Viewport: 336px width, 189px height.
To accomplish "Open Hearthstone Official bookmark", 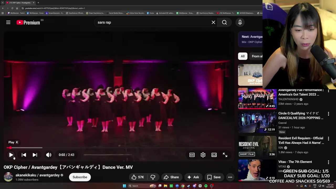I will click(75, 13).
